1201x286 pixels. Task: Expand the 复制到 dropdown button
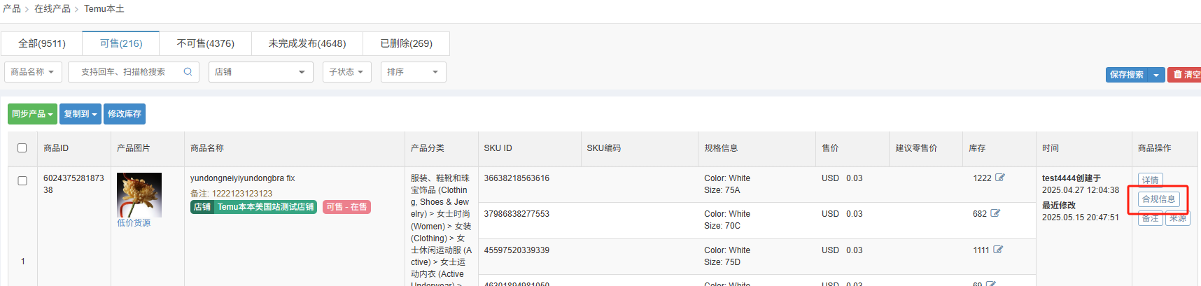point(80,114)
